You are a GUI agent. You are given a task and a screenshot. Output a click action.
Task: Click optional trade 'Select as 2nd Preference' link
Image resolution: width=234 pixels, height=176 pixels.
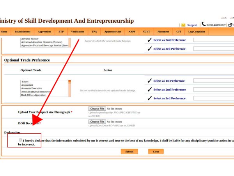[170, 90]
